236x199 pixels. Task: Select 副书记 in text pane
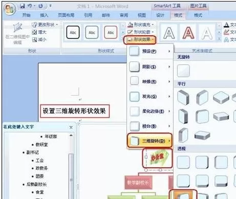click(33, 152)
